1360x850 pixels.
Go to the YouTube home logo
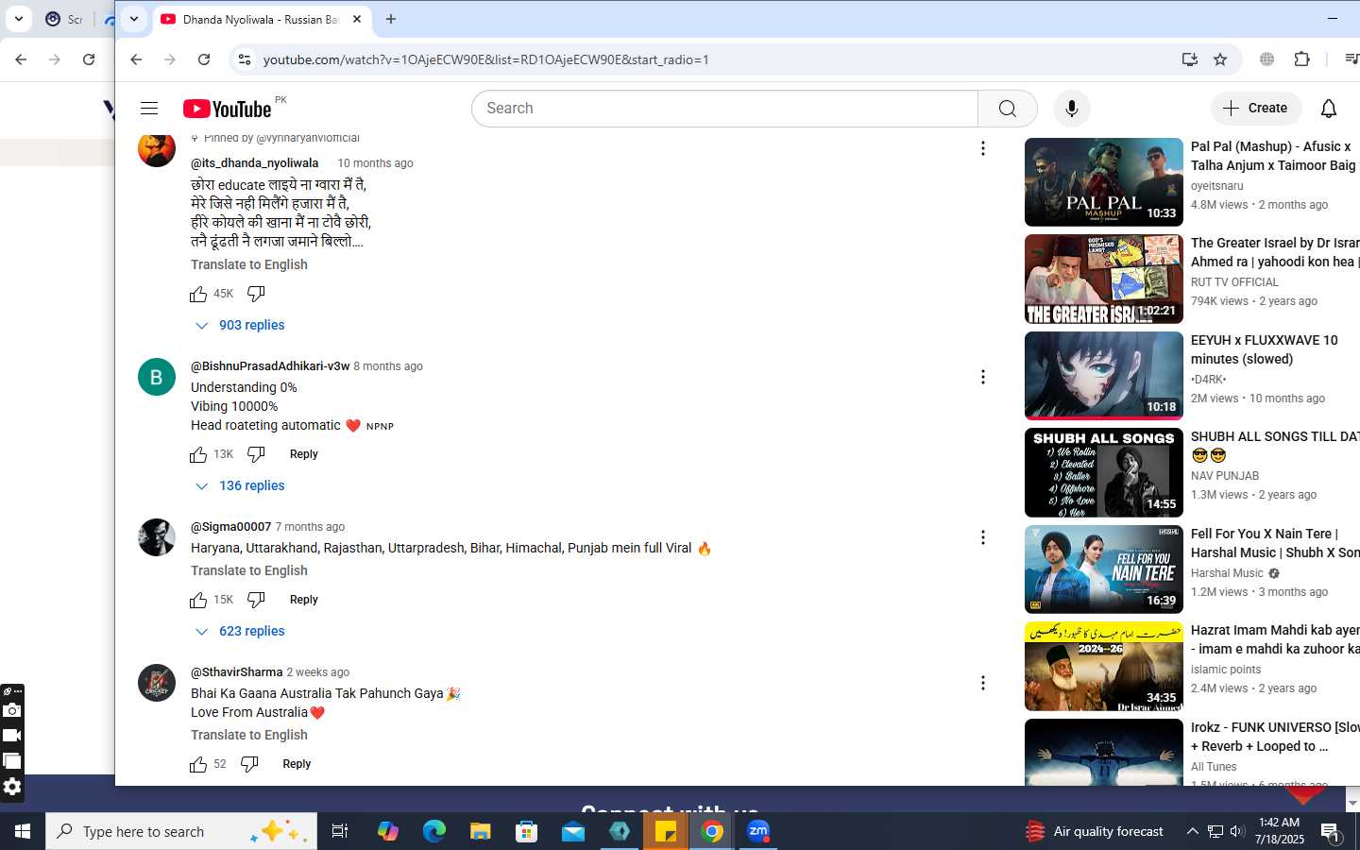[x=228, y=109]
